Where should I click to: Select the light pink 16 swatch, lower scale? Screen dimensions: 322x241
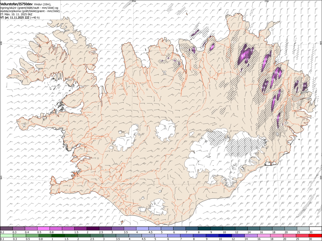[264, 235]
